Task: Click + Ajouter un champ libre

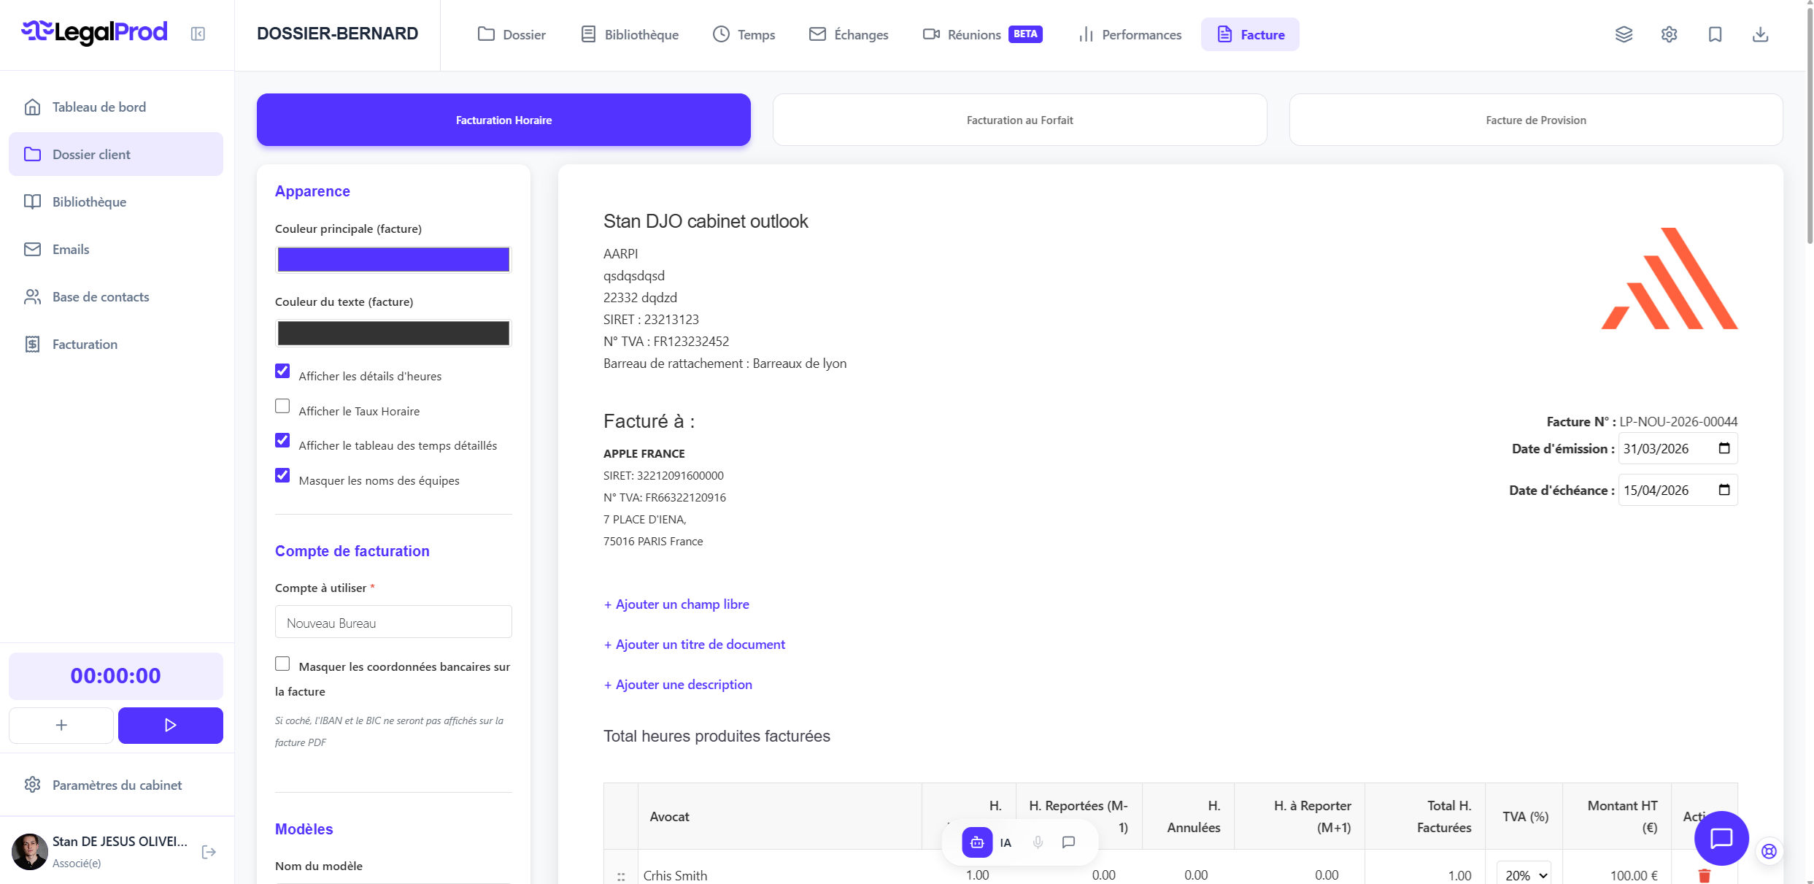Action: [676, 604]
